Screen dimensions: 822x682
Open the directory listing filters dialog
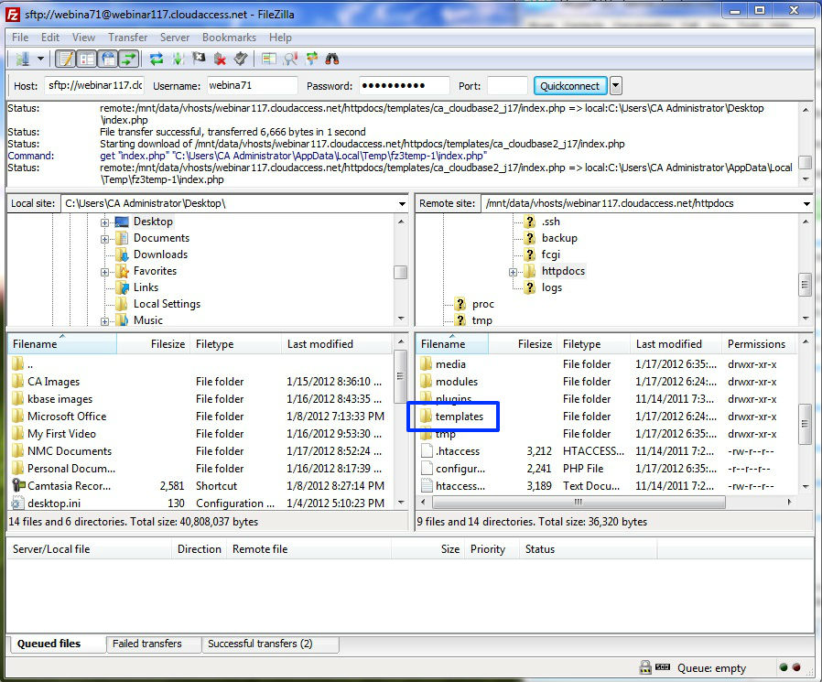point(269,59)
